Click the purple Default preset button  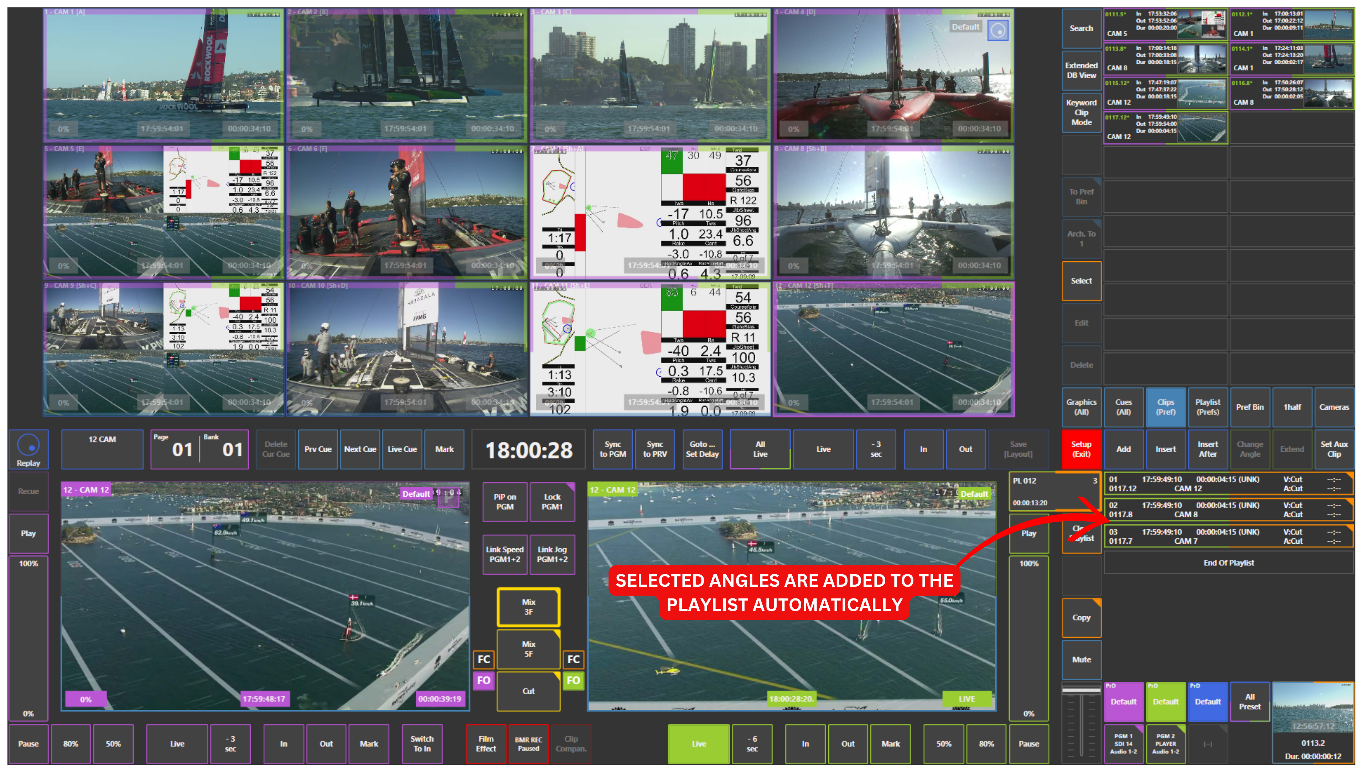coord(1123,702)
